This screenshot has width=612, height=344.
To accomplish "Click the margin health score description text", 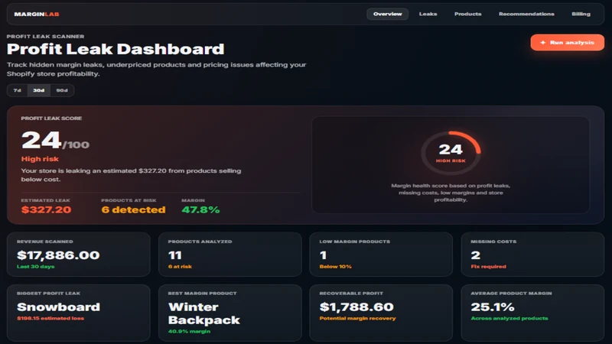I will coord(451,193).
